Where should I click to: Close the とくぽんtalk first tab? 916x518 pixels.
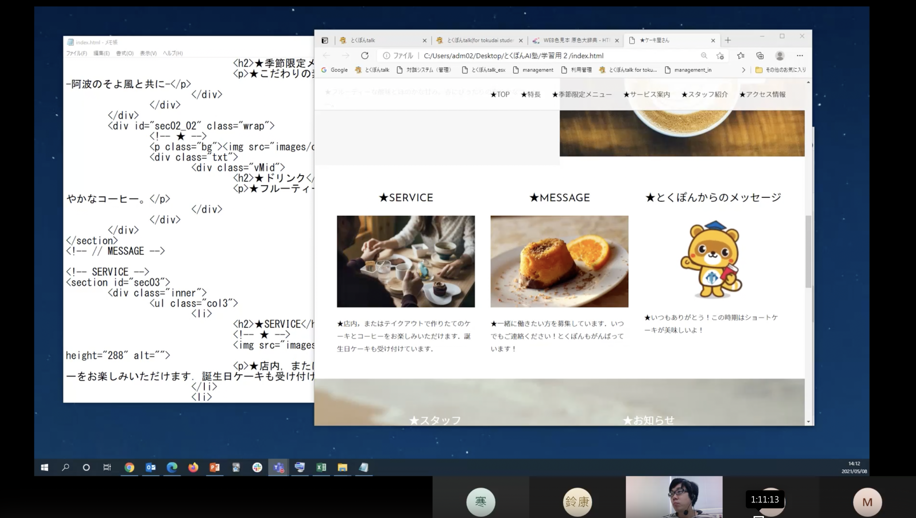click(424, 41)
